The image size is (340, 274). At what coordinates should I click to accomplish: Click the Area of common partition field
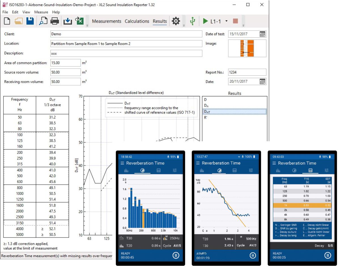coord(65,63)
